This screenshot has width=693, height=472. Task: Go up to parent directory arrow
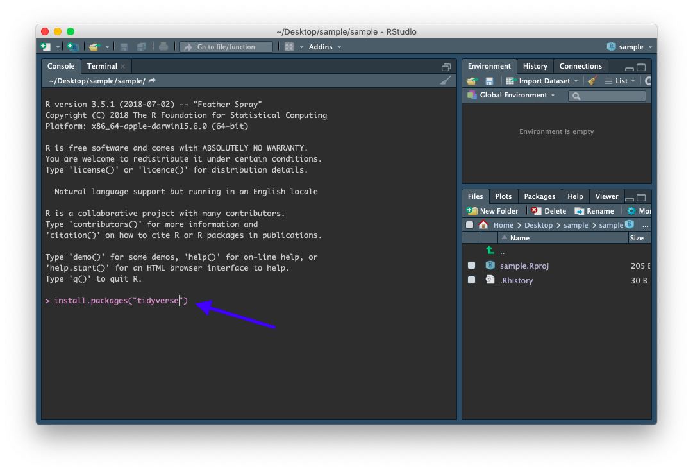coord(490,251)
